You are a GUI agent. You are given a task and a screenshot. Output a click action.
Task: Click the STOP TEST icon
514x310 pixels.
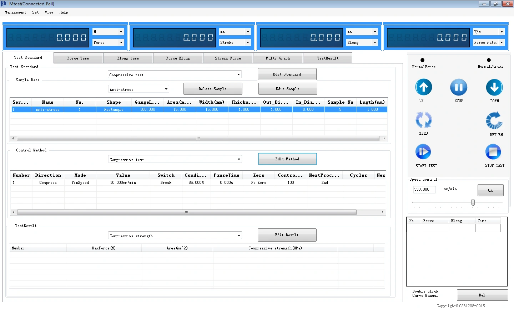(x=493, y=152)
